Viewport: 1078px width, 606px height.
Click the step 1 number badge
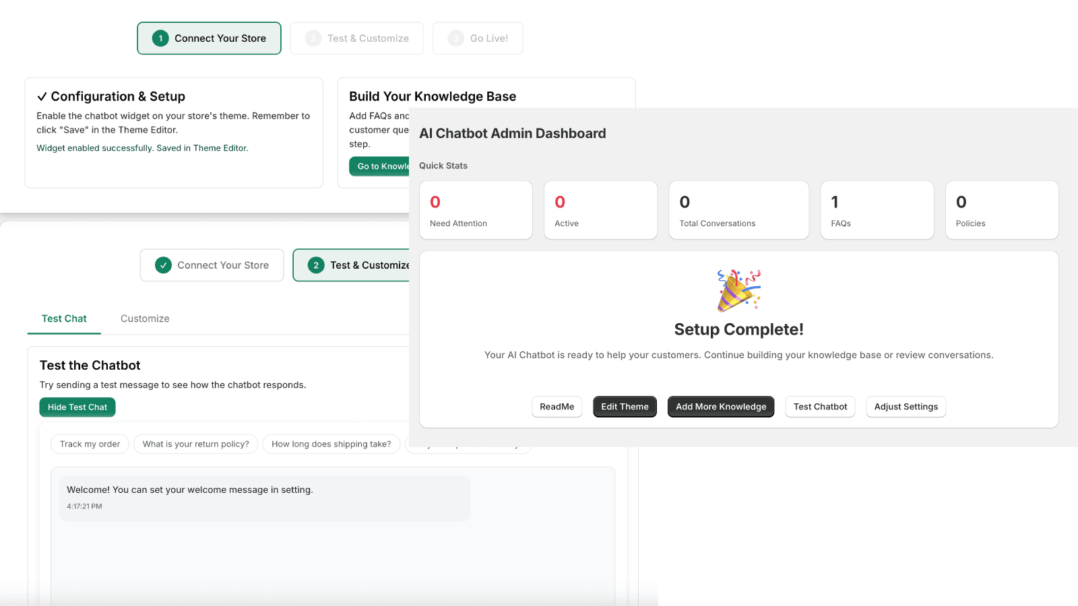pyautogui.click(x=160, y=38)
